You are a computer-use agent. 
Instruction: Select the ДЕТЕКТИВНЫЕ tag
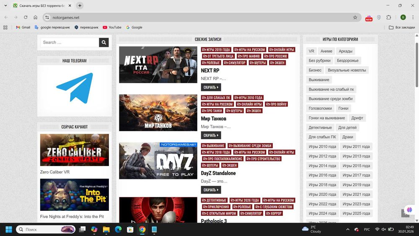214,200
